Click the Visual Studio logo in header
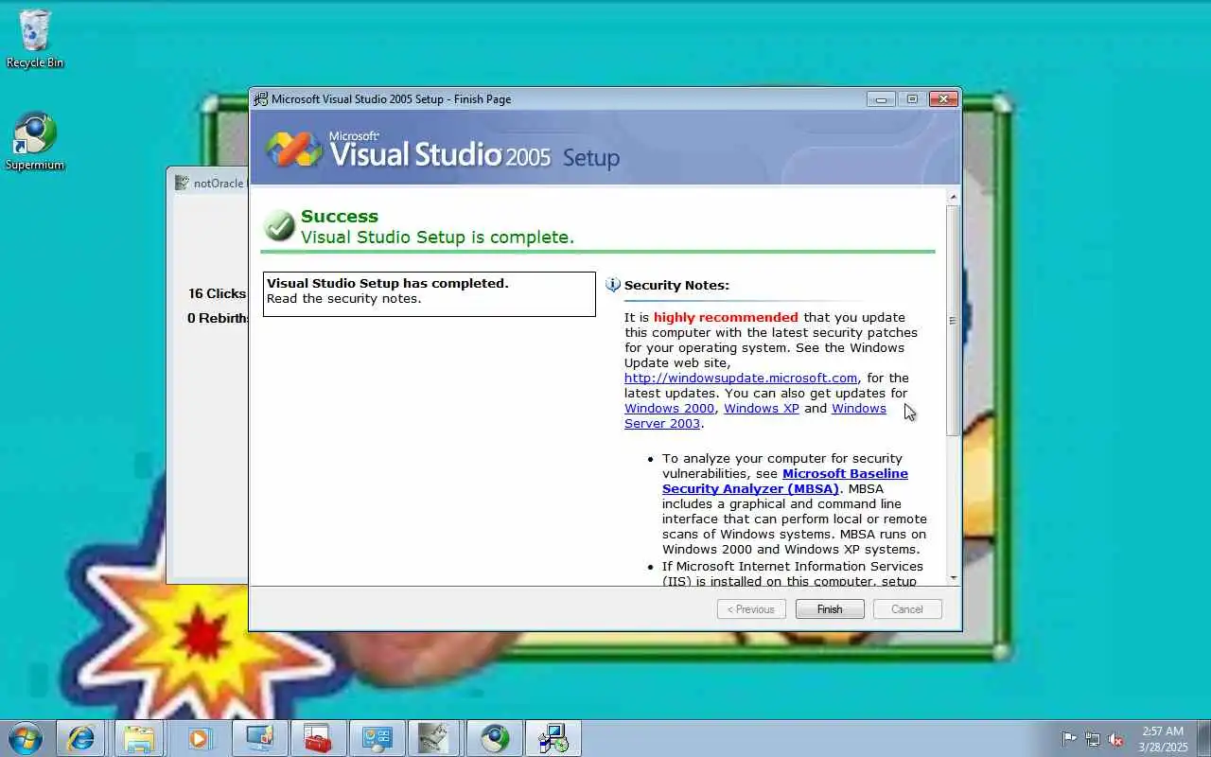Screen dimensions: 1211x757 pos(294,150)
